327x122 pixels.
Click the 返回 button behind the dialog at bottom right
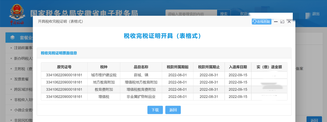(314, 120)
